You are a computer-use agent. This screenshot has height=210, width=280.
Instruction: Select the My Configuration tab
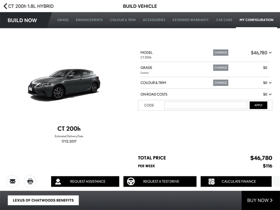(256, 20)
